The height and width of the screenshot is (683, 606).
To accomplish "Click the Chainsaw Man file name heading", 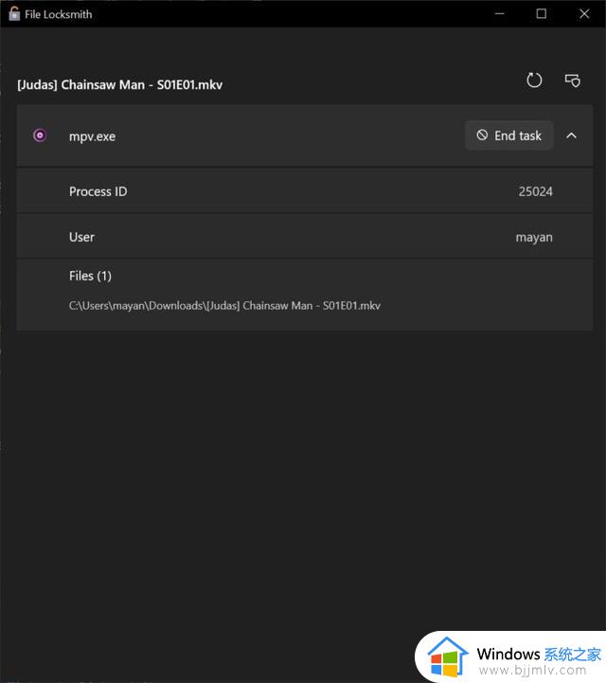I will point(119,84).
